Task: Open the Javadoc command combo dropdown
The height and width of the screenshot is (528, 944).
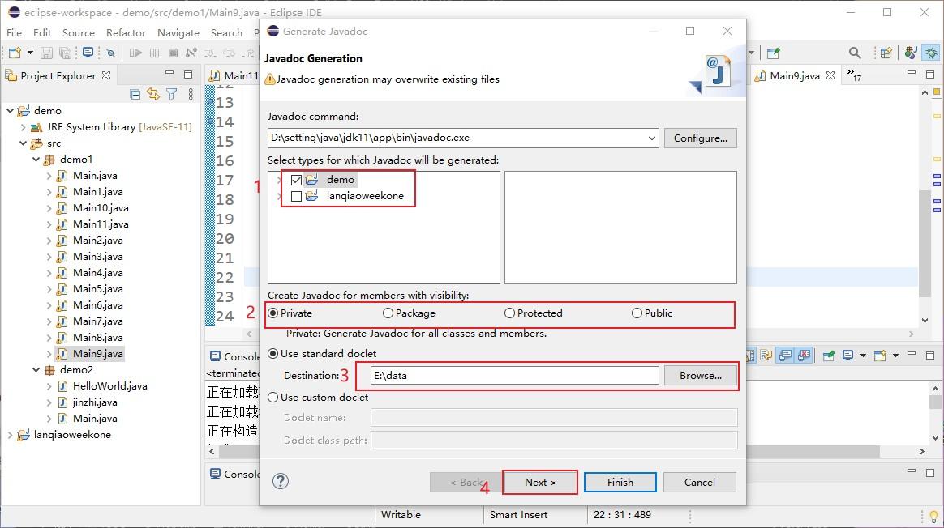Action: click(651, 138)
